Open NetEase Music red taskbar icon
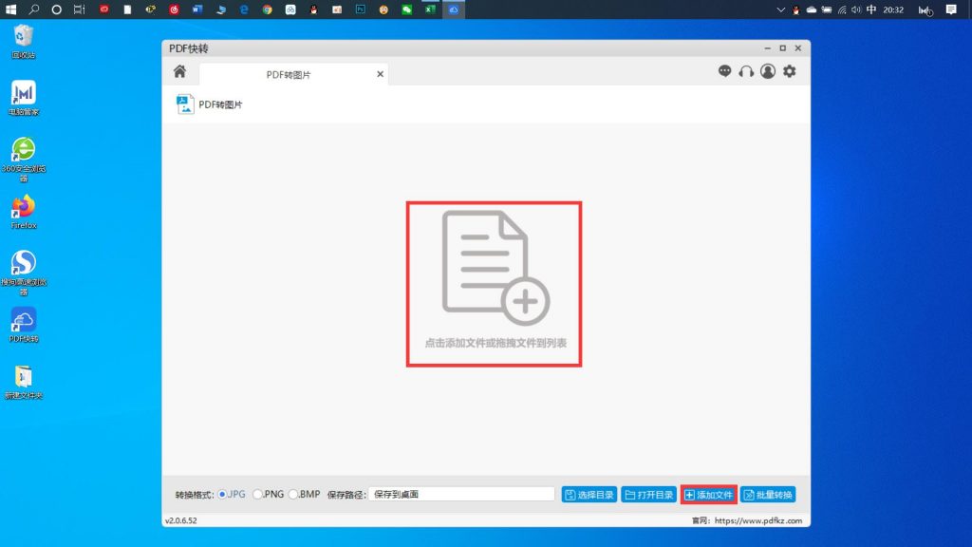Screen dimensions: 972x547 tap(175, 9)
